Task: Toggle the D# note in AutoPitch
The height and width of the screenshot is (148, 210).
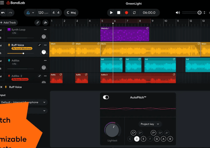Action: point(140,133)
